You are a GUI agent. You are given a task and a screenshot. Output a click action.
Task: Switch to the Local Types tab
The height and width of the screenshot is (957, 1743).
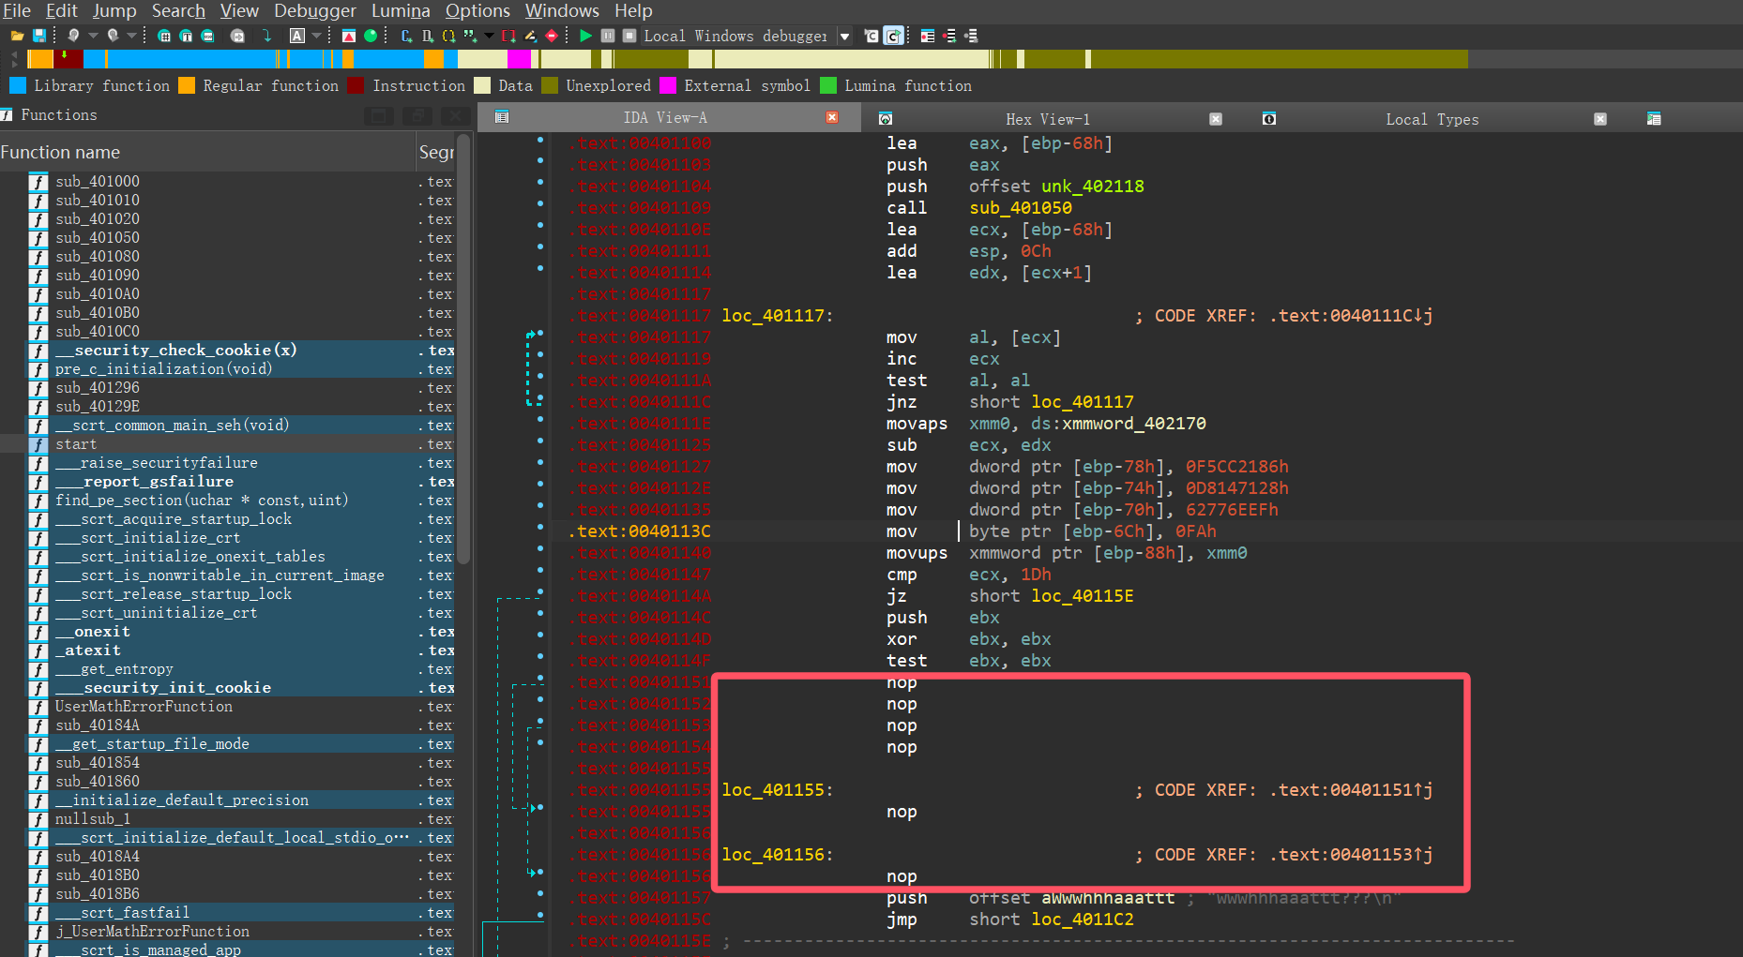pyautogui.click(x=1432, y=119)
